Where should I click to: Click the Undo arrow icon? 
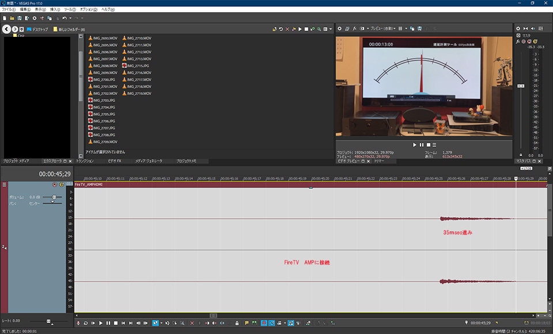(63, 18)
